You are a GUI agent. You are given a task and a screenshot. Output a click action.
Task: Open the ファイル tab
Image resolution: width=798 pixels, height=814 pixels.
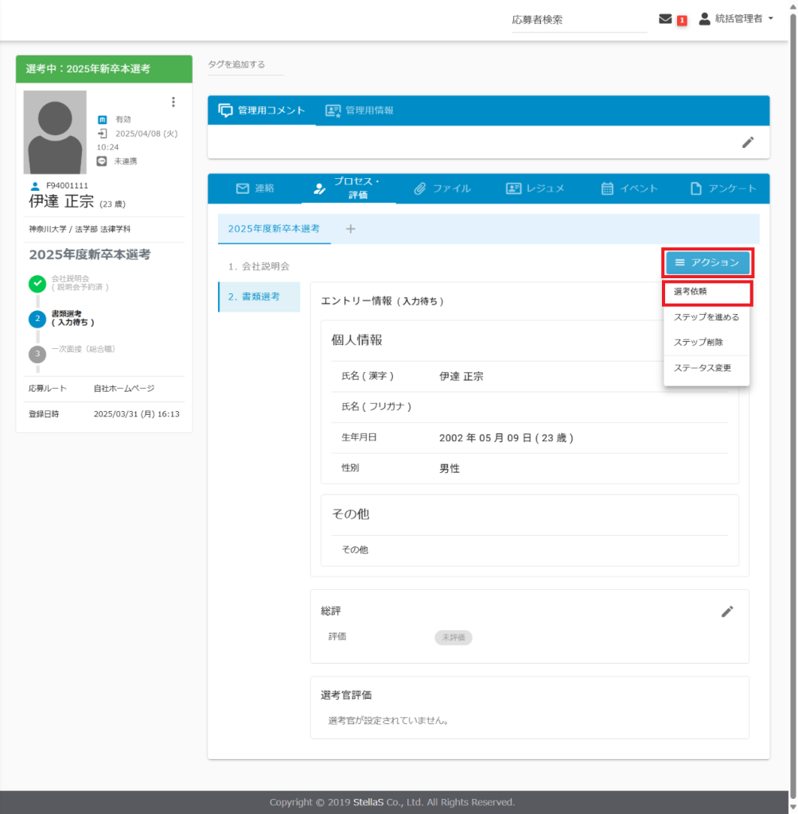pos(442,188)
